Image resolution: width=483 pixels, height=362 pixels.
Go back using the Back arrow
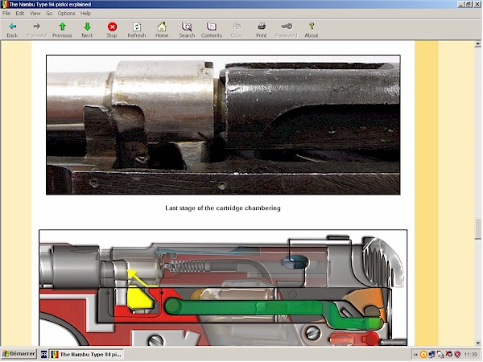[x=12, y=30]
